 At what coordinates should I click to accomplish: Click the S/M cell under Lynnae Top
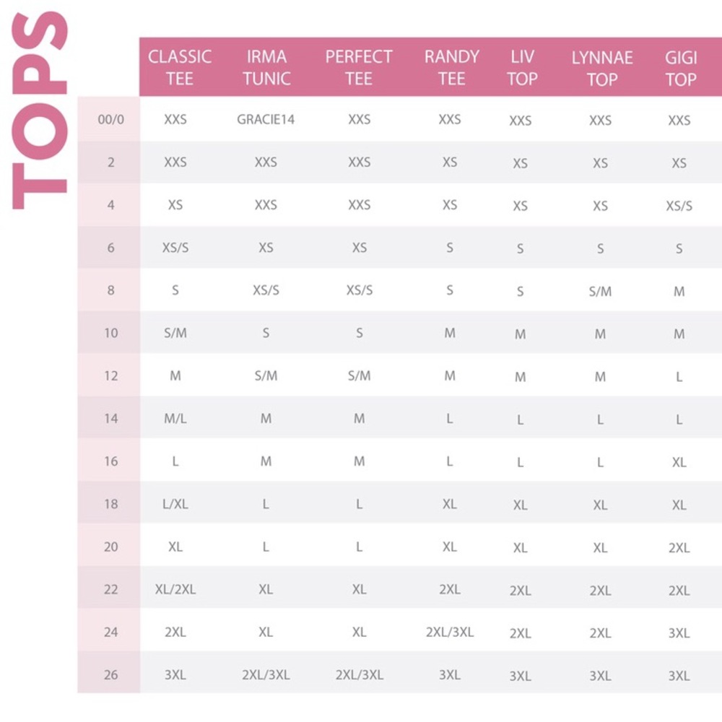coord(601,291)
